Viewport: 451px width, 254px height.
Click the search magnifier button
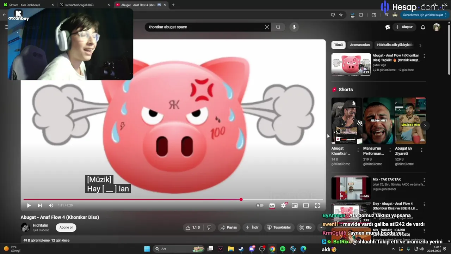click(x=278, y=27)
